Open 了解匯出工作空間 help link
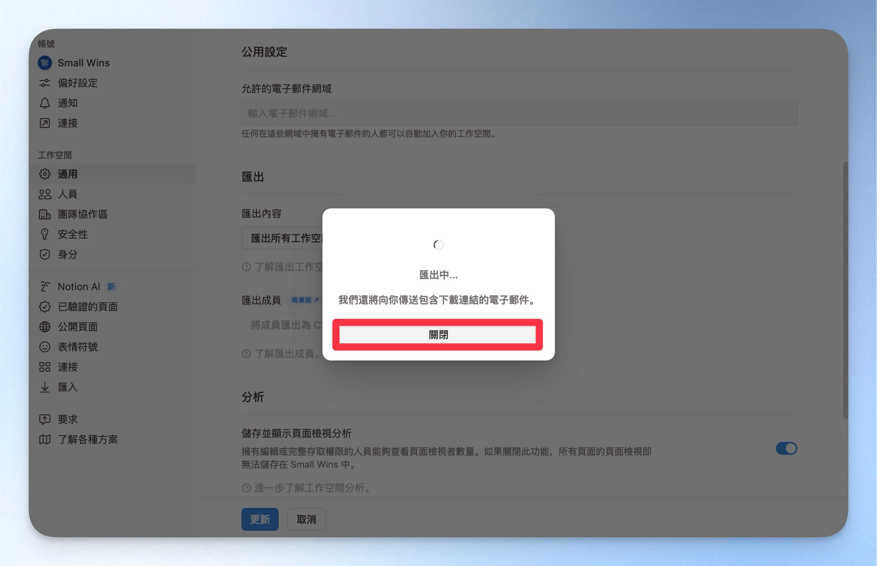877x566 pixels. tap(288, 267)
